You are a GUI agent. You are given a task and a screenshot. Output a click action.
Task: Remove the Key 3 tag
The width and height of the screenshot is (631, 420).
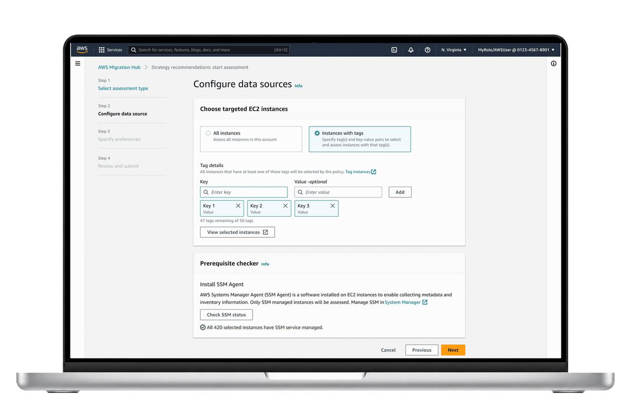coord(333,206)
